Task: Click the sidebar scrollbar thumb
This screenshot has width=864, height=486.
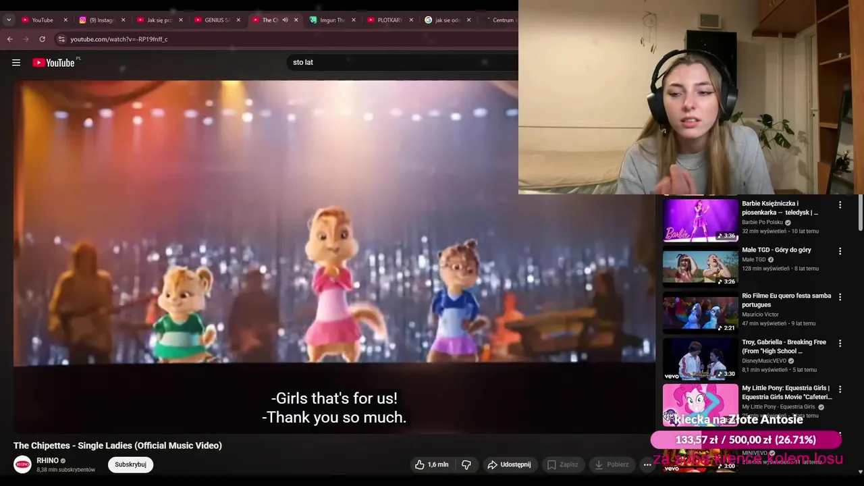Action: 860,213
